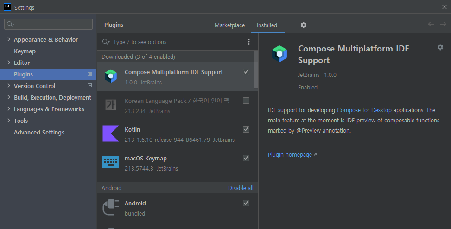Click the '213.5744.3' version text
This screenshot has height=229, width=451.
139,169
